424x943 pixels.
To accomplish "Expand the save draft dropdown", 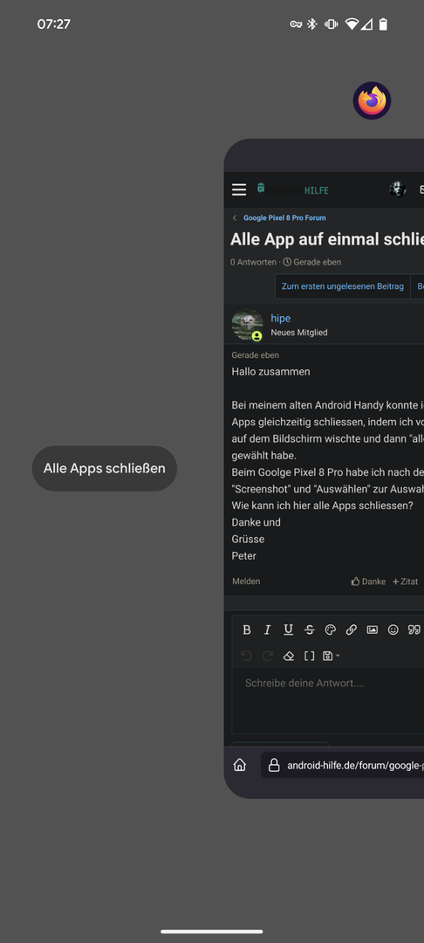I will 331,656.
